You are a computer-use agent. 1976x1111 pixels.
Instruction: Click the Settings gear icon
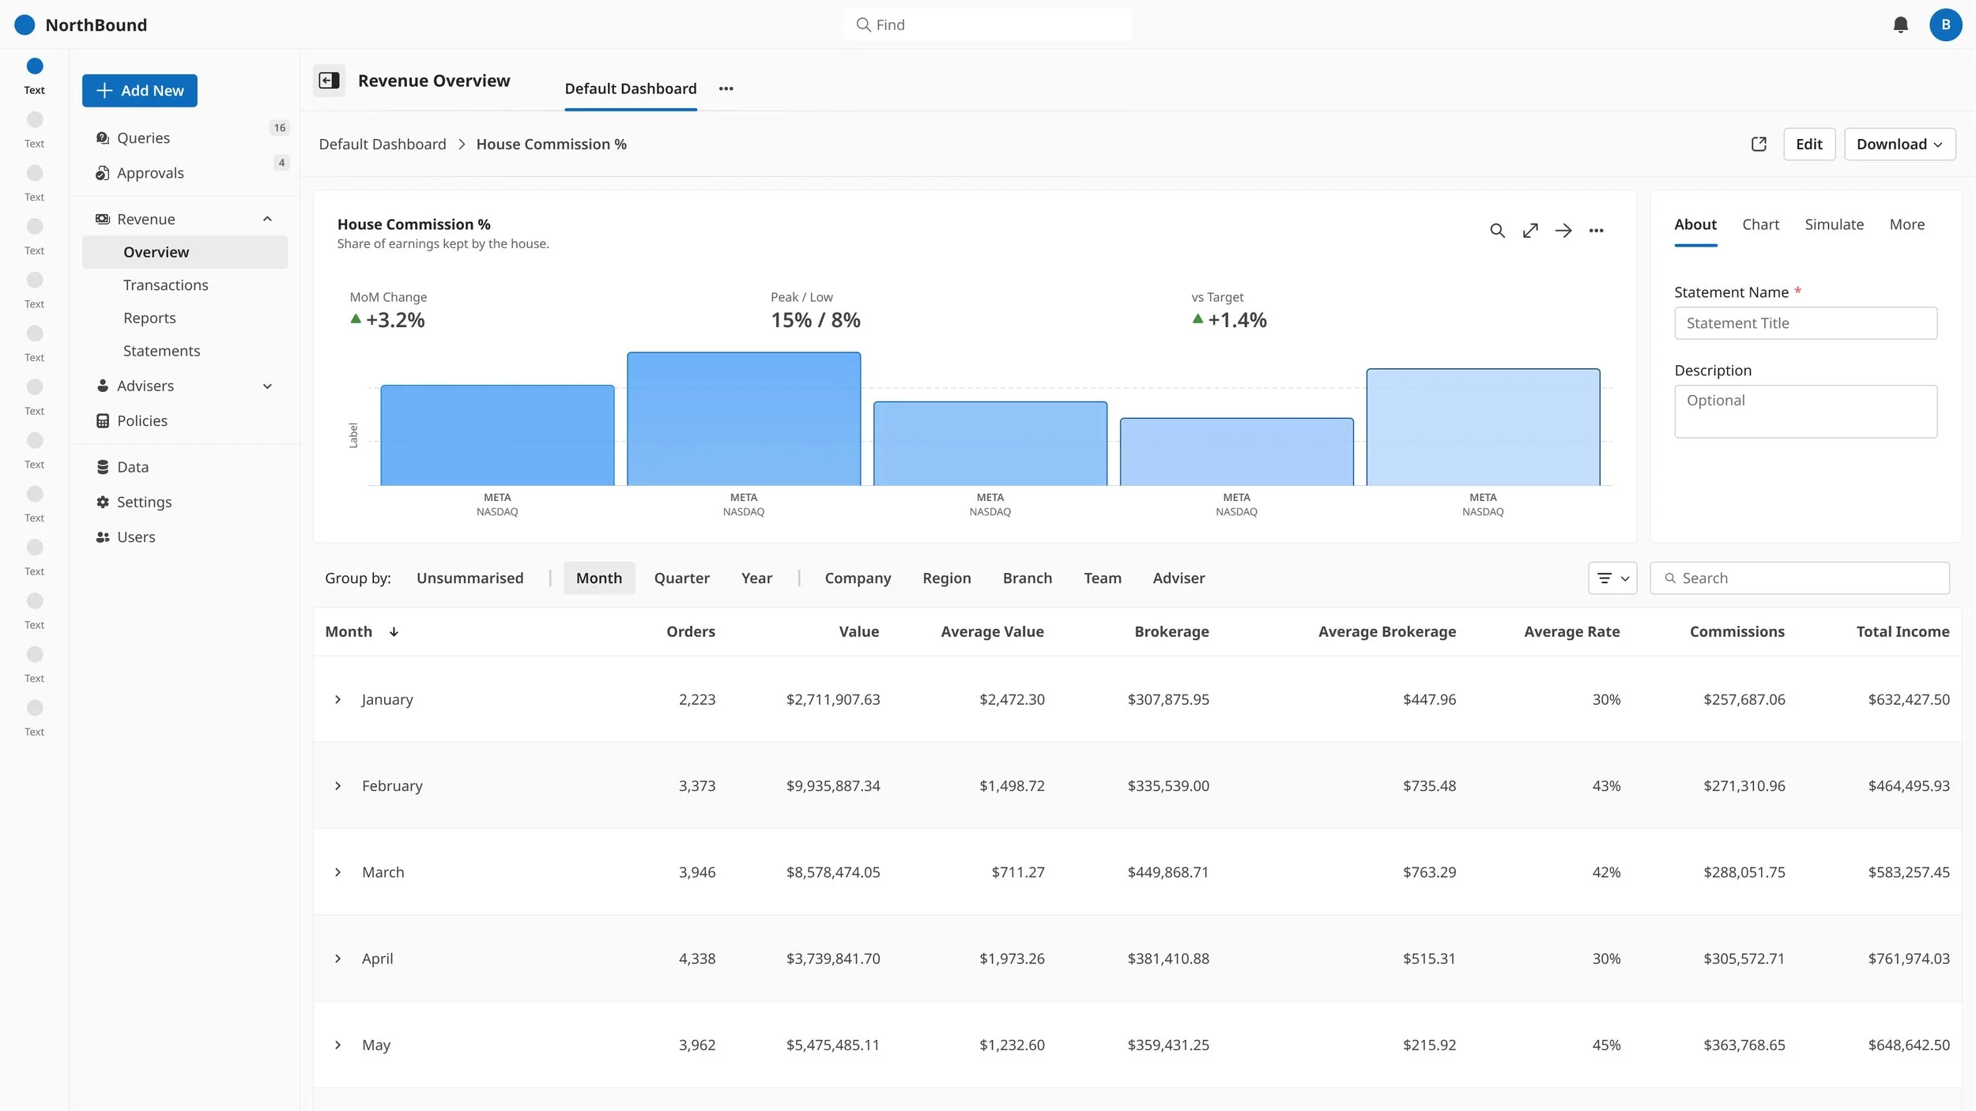click(x=102, y=502)
